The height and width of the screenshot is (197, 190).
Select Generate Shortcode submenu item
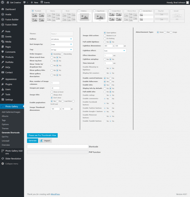point(11,133)
